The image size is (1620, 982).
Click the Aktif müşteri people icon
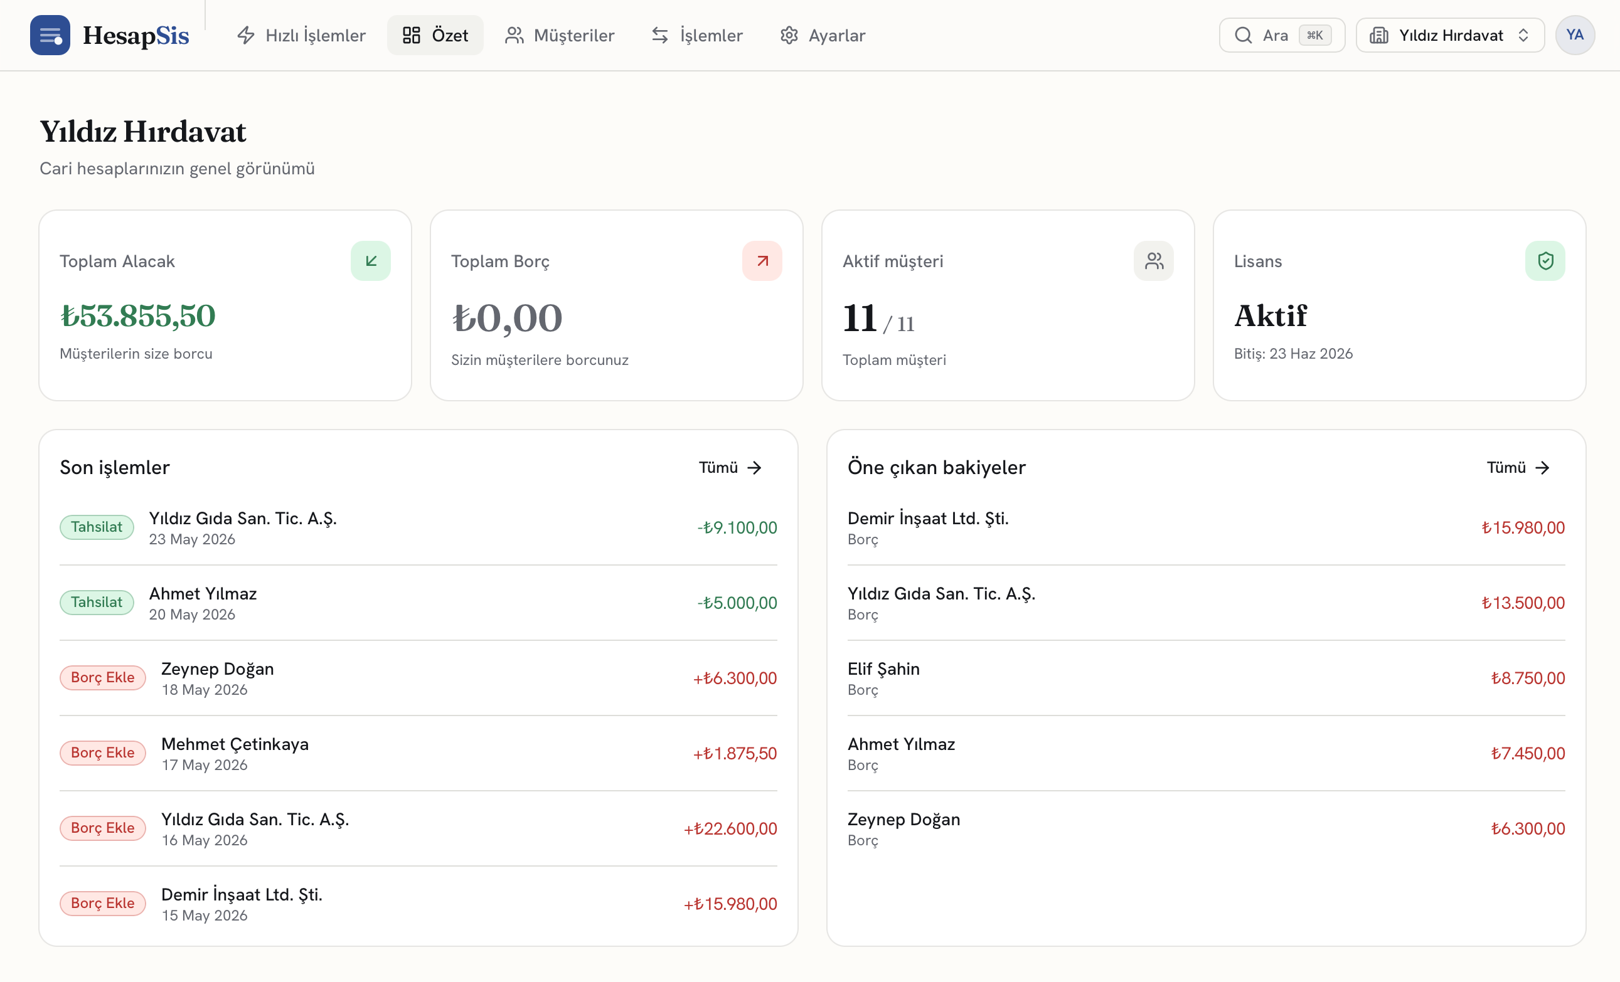click(x=1154, y=261)
